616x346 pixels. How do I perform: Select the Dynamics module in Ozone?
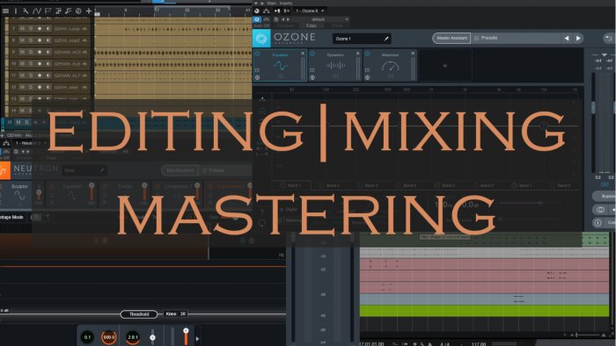(335, 65)
